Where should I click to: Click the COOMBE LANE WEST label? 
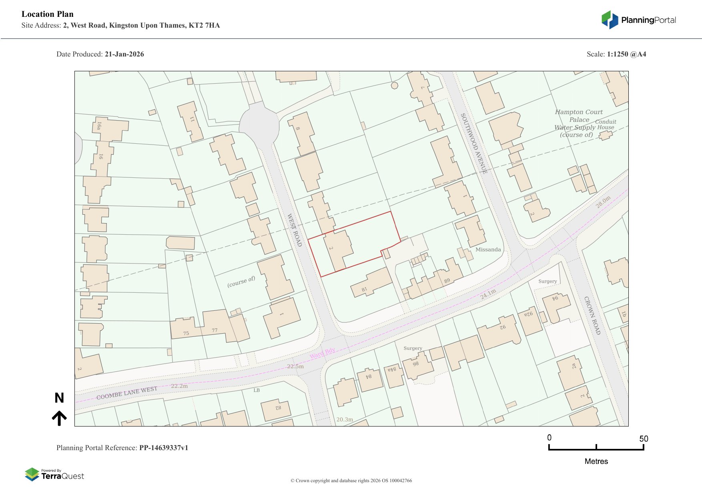pos(127,393)
